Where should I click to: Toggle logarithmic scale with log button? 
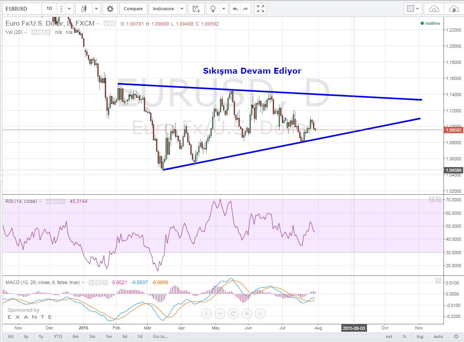pos(420,336)
